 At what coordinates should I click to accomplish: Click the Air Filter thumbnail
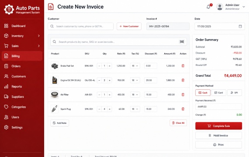(55, 95)
